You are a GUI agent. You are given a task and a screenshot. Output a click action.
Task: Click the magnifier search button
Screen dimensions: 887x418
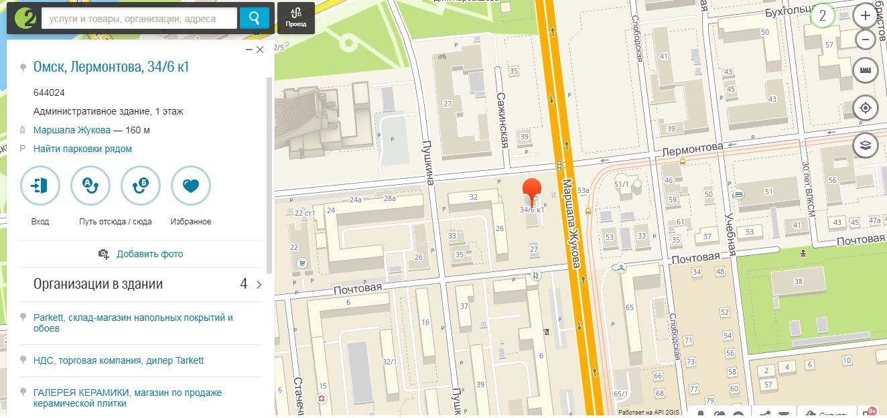point(255,18)
